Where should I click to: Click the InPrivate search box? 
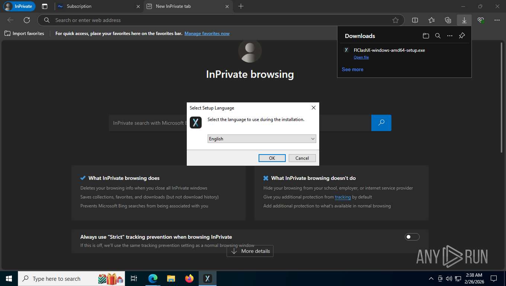click(x=240, y=123)
